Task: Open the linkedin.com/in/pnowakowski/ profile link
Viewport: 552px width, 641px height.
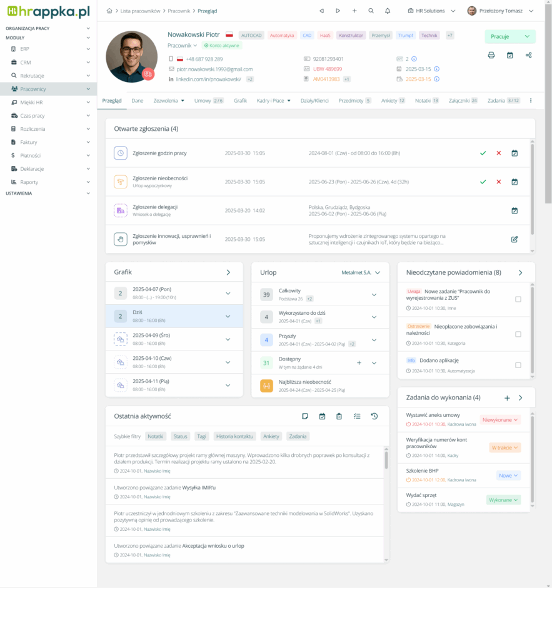Action: tap(204, 79)
